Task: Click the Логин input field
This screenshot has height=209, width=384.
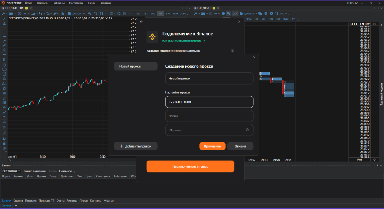Action: tap(209, 116)
